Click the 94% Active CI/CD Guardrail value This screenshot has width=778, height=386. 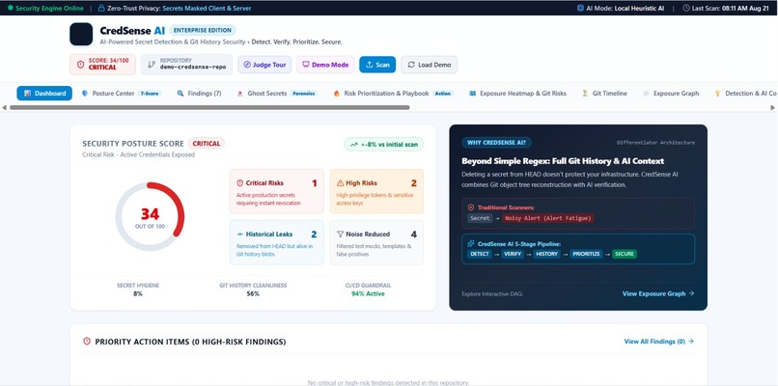coord(367,293)
